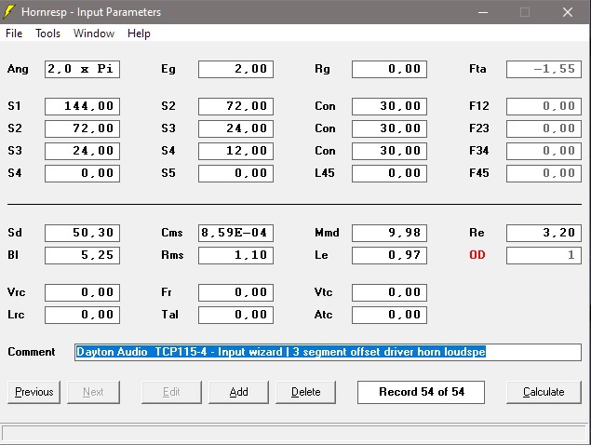The width and height of the screenshot is (591, 445).
Task: Click the Calculate button
Action: 544,392
